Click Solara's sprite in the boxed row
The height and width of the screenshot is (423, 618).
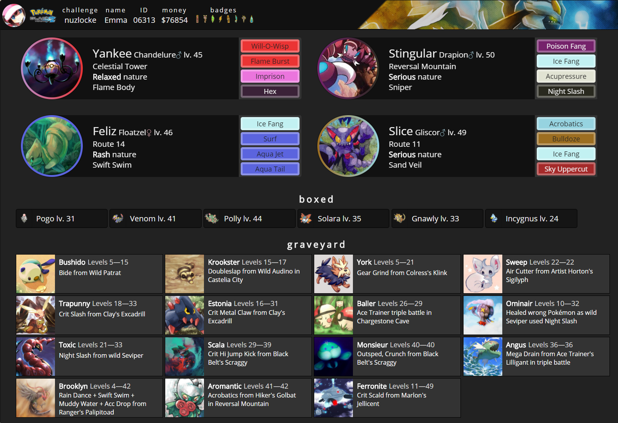[306, 218]
